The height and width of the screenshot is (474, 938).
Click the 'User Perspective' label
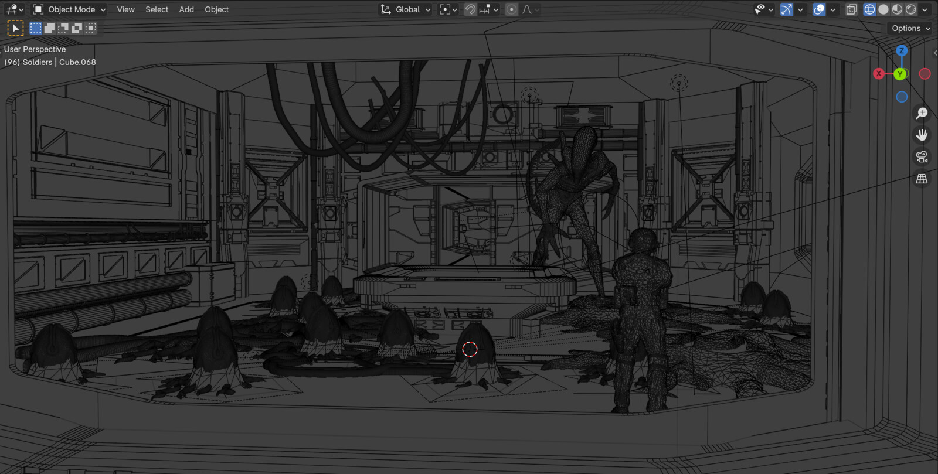point(35,49)
